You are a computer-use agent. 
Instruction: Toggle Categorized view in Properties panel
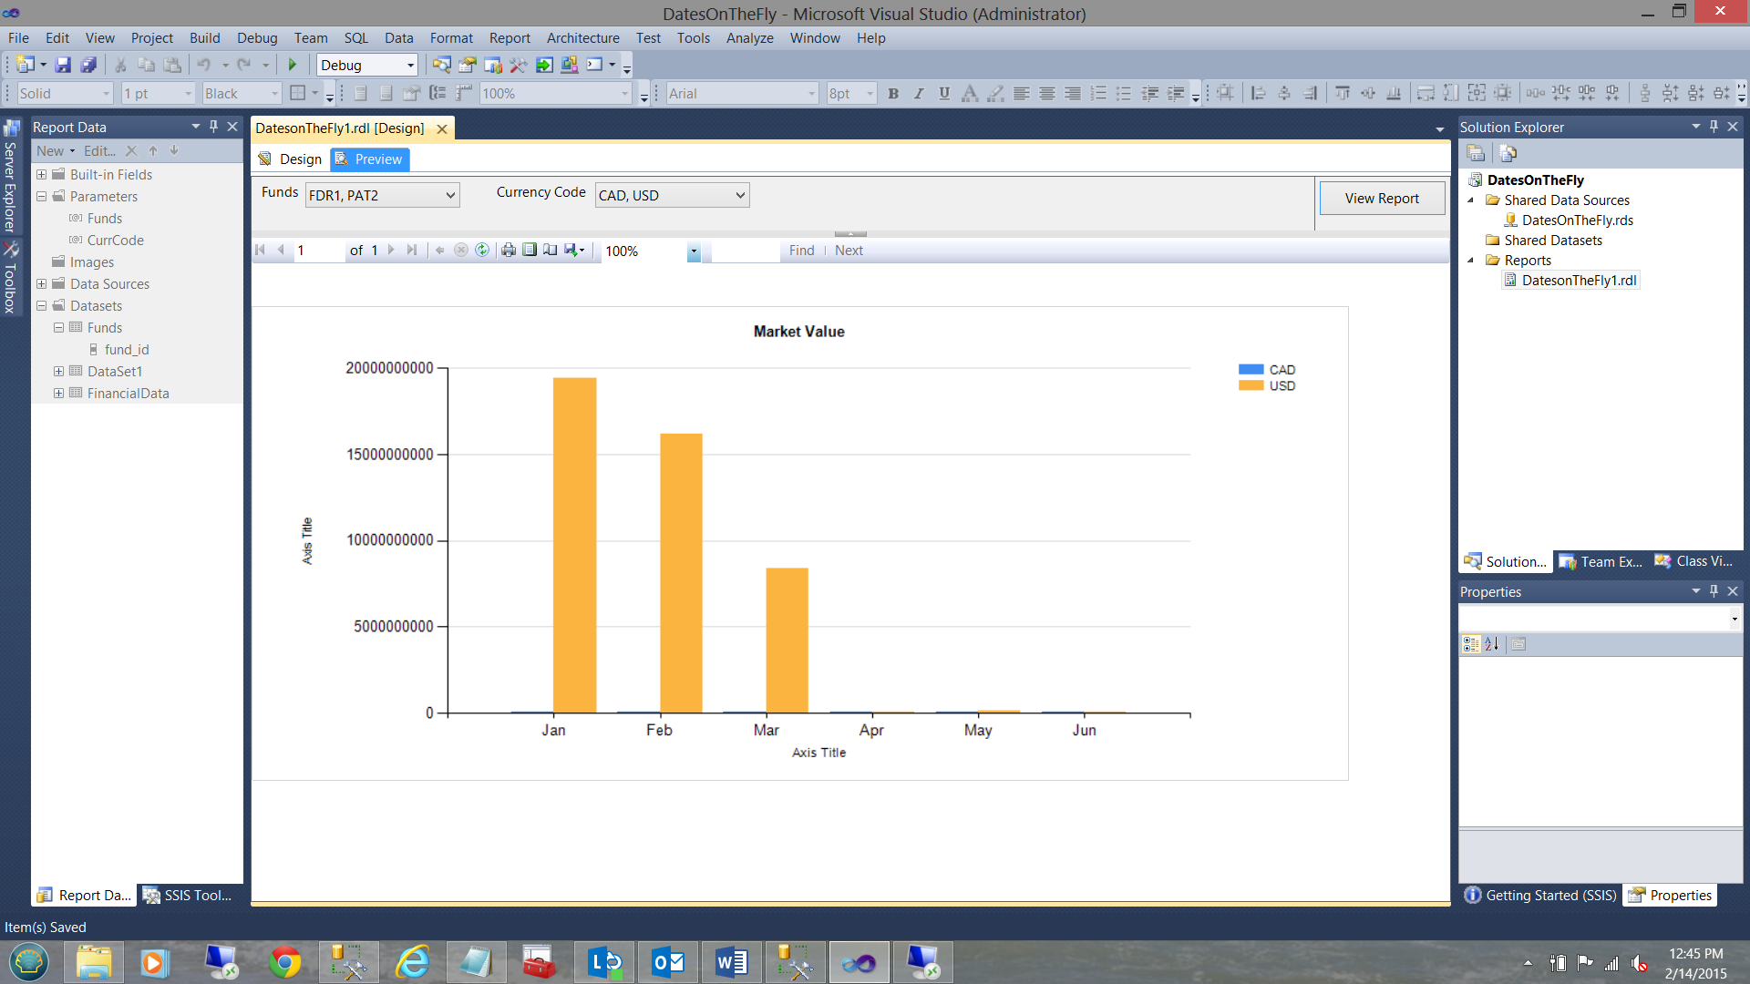coord(1470,644)
